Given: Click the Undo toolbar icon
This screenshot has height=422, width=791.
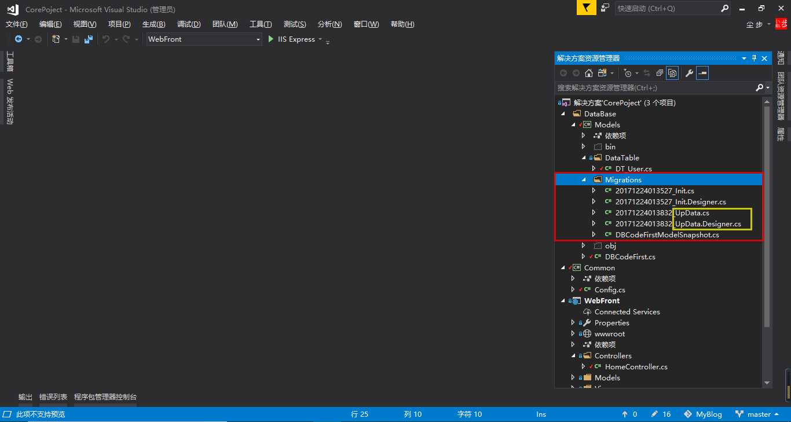Looking at the screenshot, I should (106, 39).
